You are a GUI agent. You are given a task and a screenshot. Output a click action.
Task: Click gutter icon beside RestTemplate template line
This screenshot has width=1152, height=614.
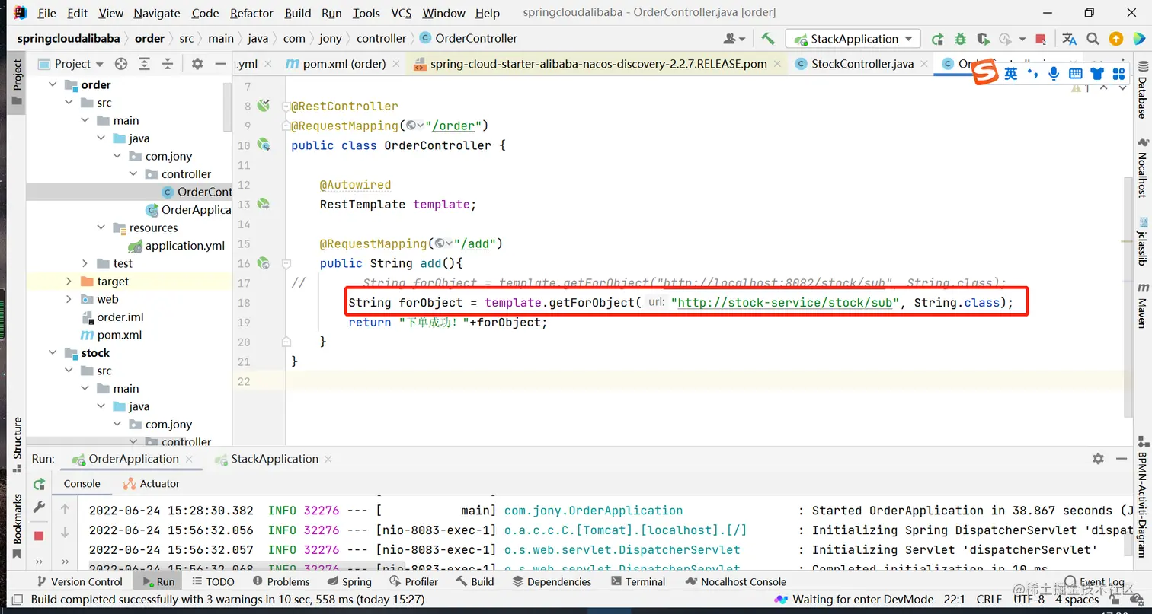(x=264, y=204)
